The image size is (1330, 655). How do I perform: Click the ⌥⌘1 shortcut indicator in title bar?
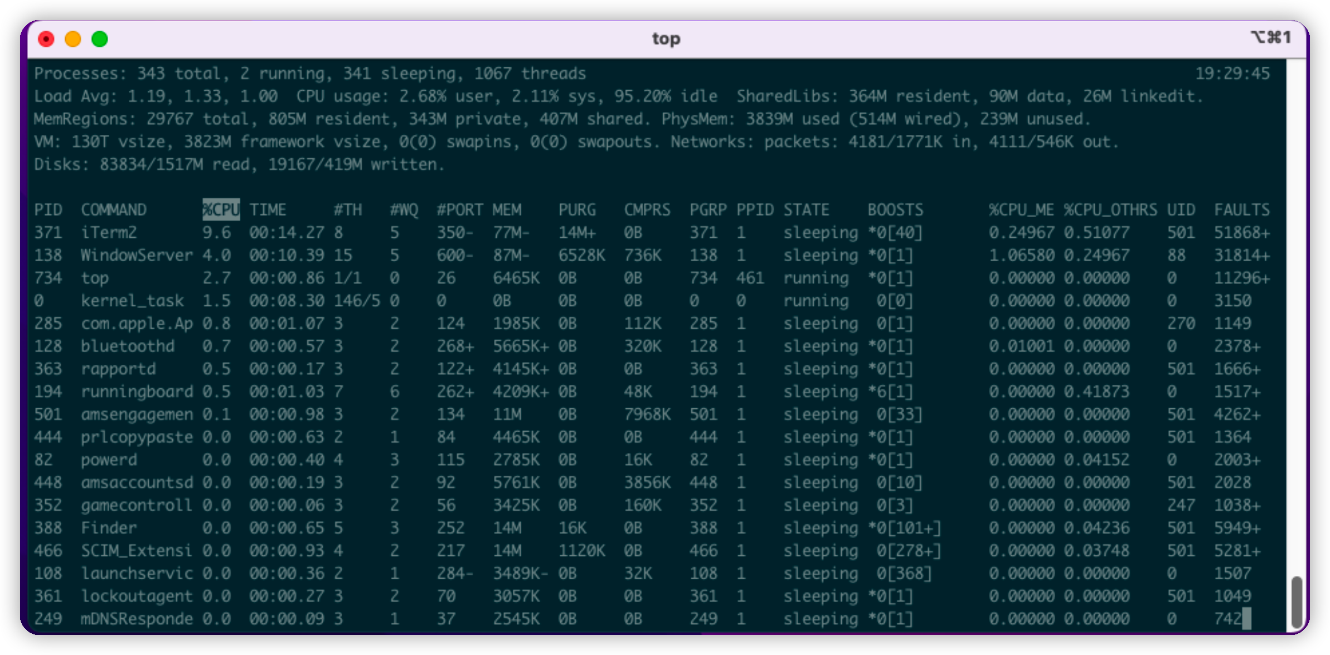(1279, 37)
